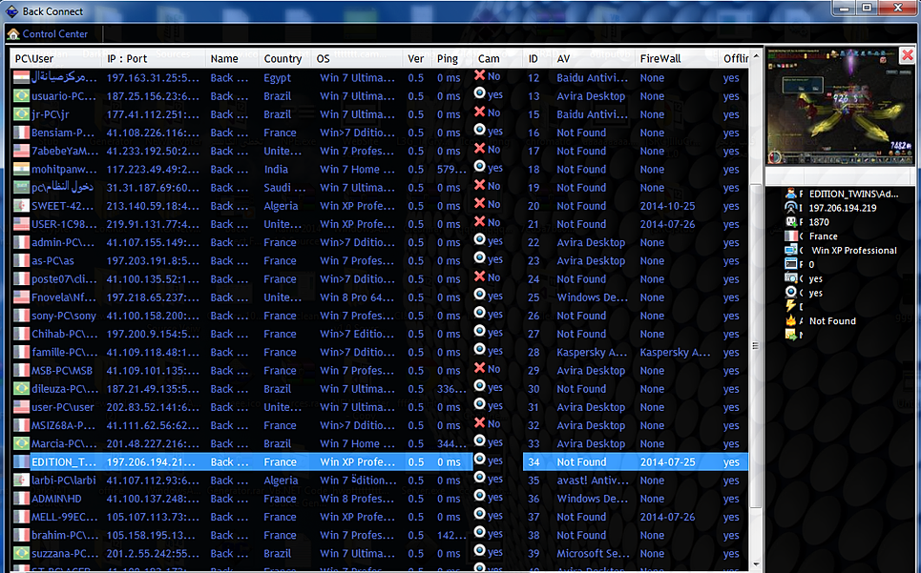This screenshot has height=573, width=921.
Task: Click 197.206.194.219 text in details panel
Action: [x=843, y=208]
